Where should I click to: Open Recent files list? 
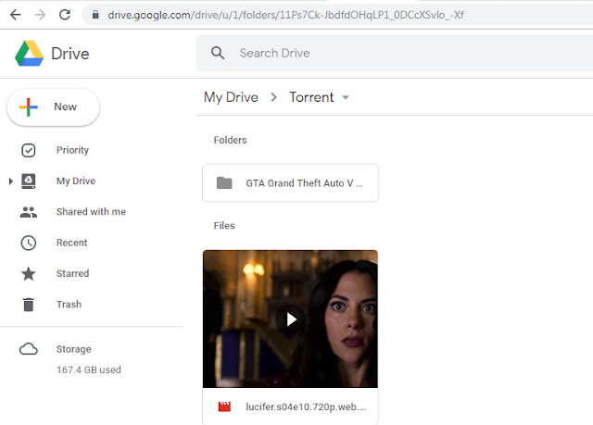pos(72,243)
